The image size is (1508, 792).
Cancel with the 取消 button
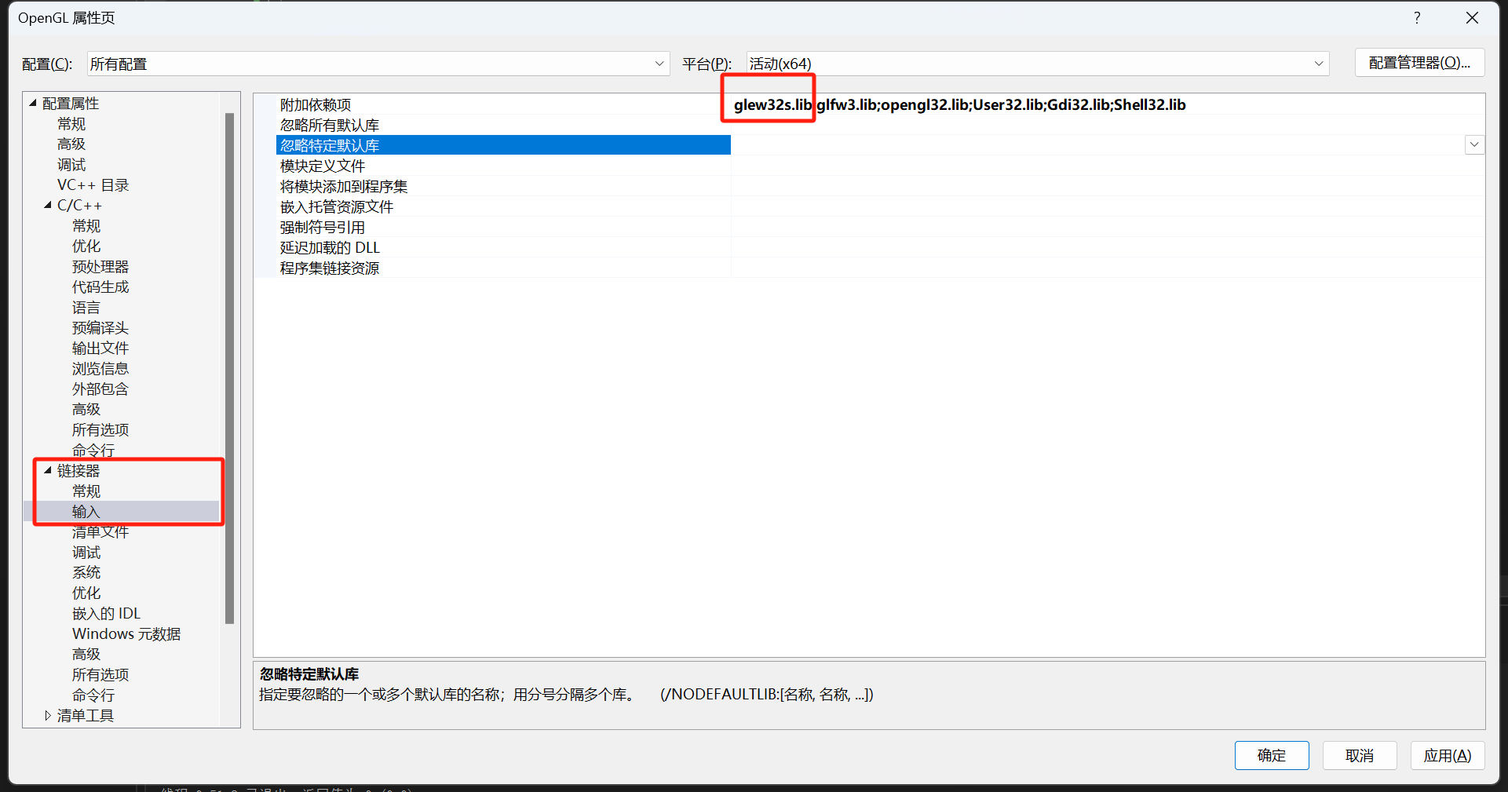[1360, 755]
